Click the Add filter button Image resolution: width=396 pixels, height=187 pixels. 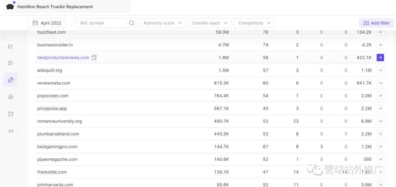(x=376, y=23)
